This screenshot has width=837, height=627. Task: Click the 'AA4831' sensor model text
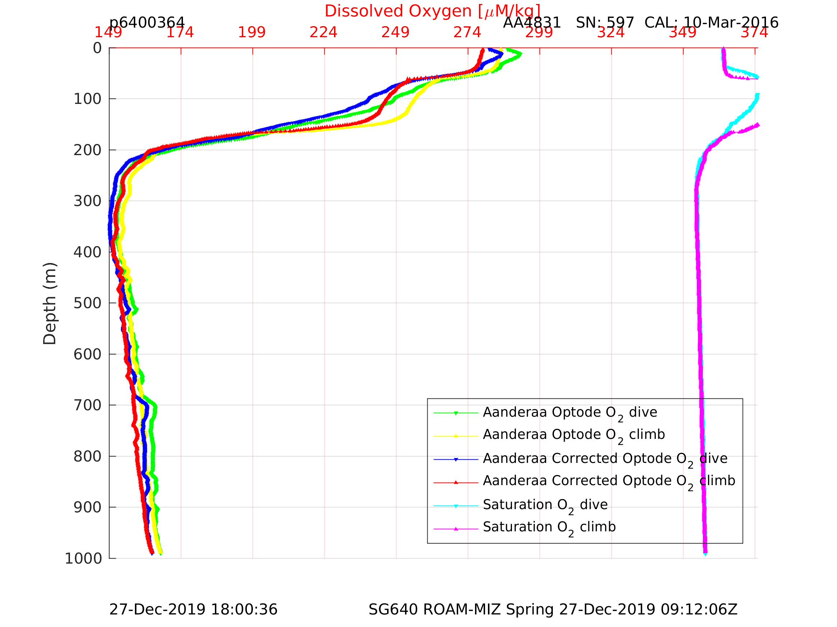coord(532,23)
